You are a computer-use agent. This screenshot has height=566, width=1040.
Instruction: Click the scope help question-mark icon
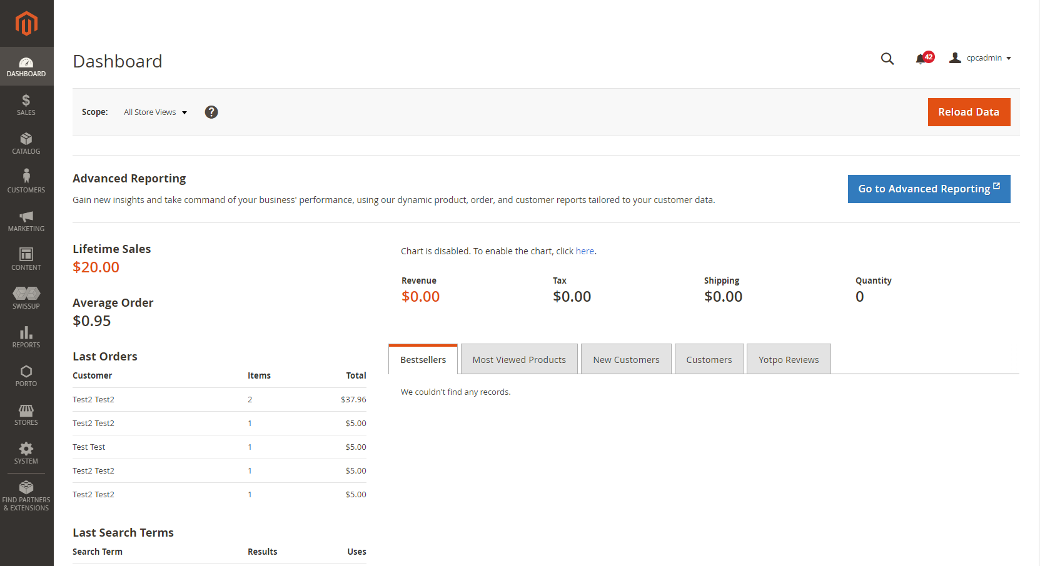point(211,112)
